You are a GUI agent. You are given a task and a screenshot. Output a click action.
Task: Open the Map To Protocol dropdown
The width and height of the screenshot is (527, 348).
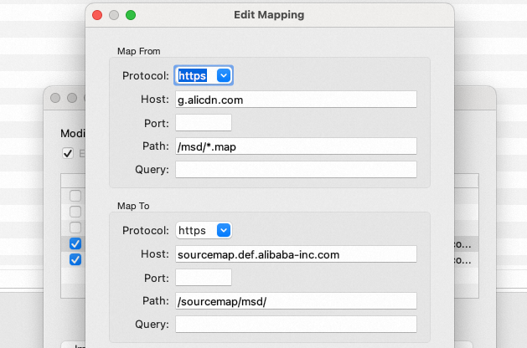(x=203, y=230)
